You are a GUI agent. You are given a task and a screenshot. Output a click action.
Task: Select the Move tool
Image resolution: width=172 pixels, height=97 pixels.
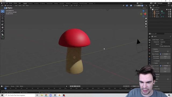(2, 18)
